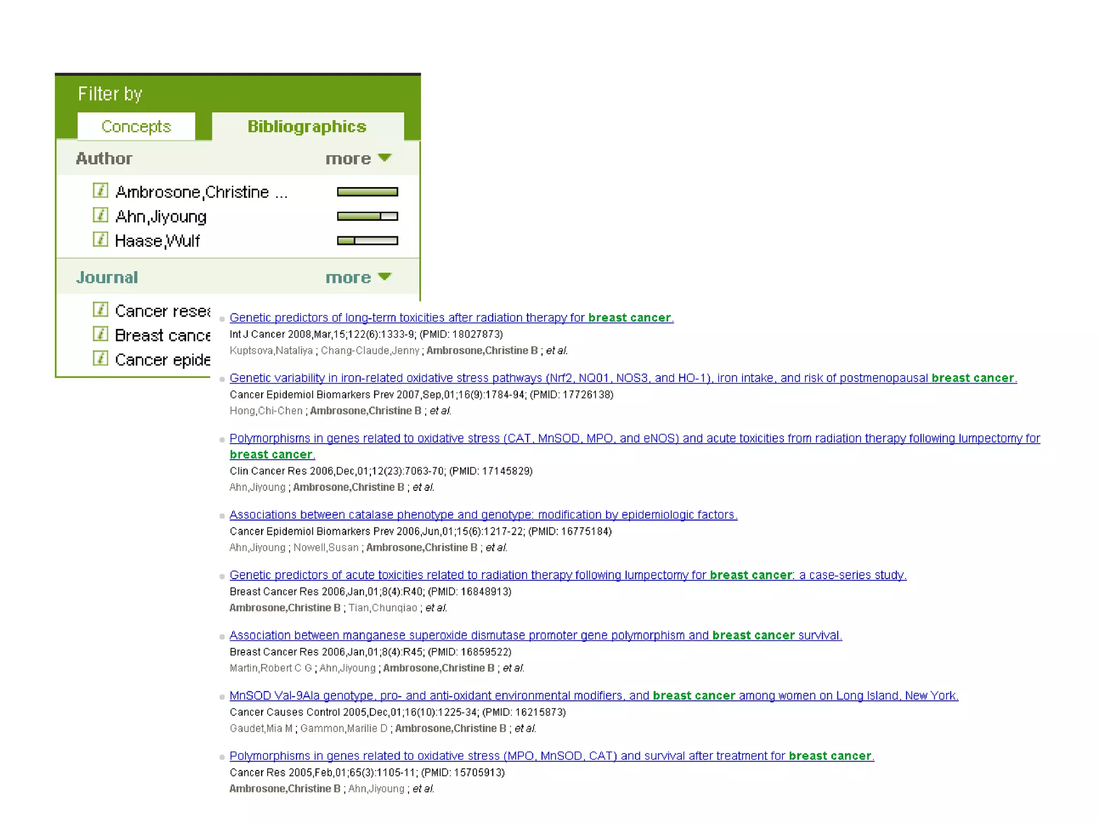Click citation Cancer Res 2005 PMID 15705913
Screen dimensions: 1098x823
click(367, 773)
